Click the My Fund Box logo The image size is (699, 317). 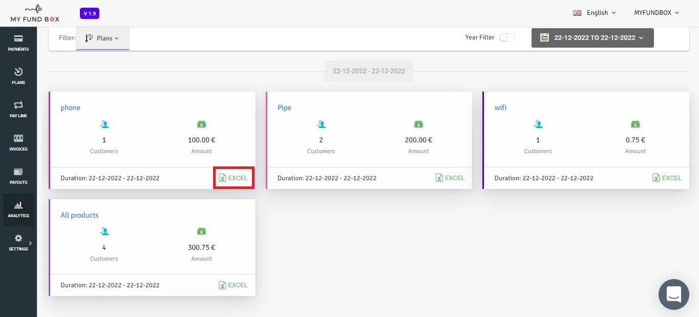click(35, 13)
